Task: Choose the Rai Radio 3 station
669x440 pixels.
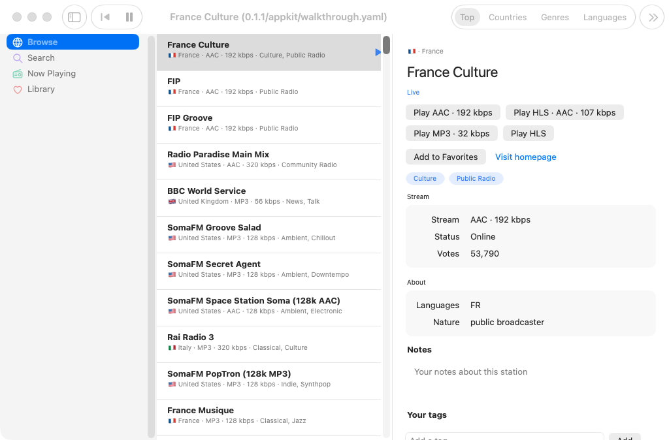Action: [x=269, y=345]
